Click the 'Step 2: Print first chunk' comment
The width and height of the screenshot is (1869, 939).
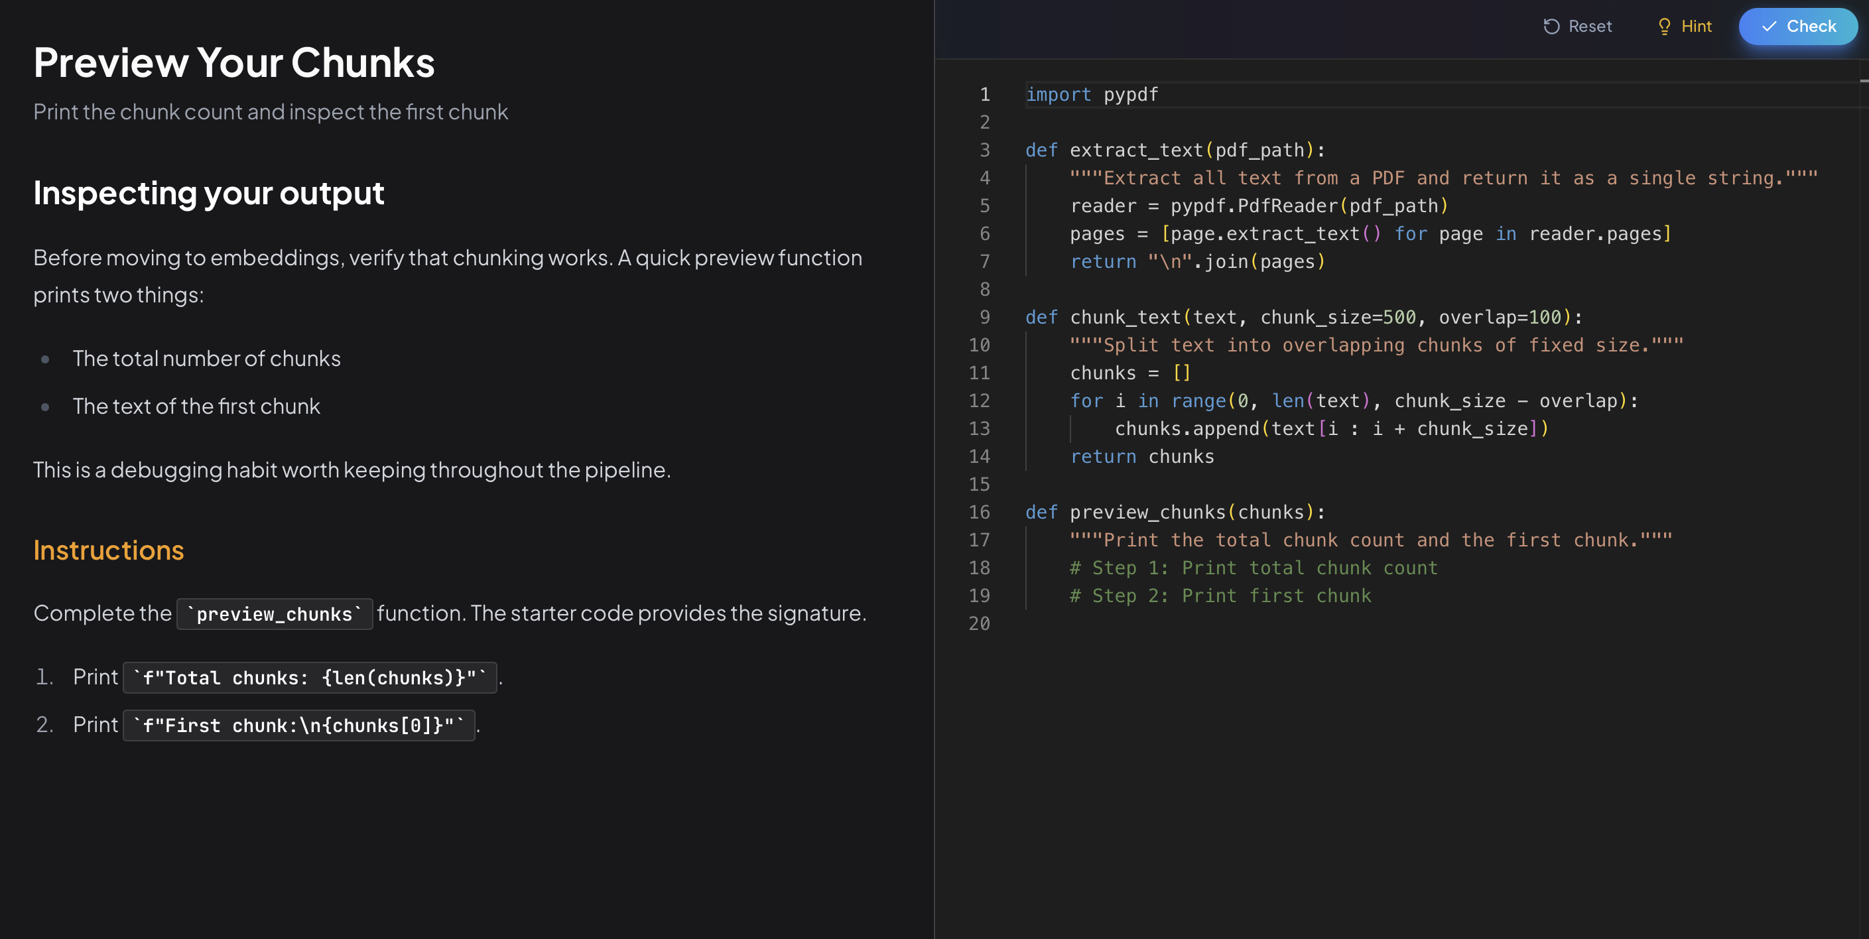click(1220, 596)
